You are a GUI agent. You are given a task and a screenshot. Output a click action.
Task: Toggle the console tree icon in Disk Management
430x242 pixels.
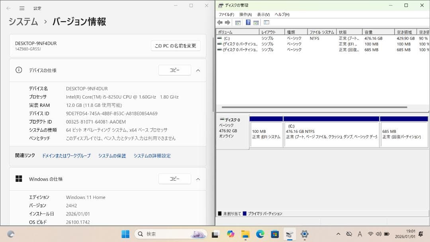pos(237,22)
